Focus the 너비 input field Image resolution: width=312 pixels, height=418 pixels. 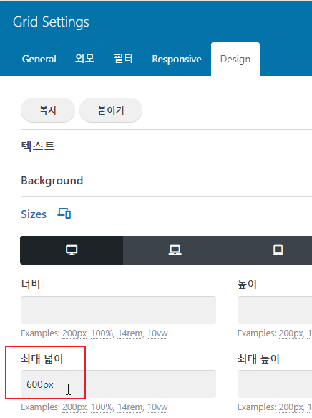(118, 310)
